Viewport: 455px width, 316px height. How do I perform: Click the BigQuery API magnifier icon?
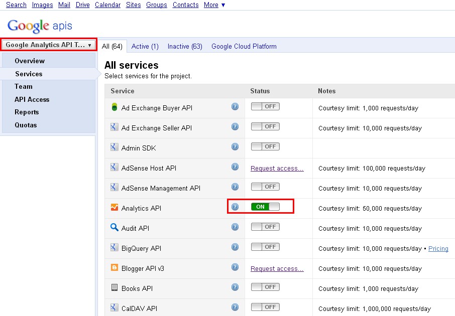point(113,247)
